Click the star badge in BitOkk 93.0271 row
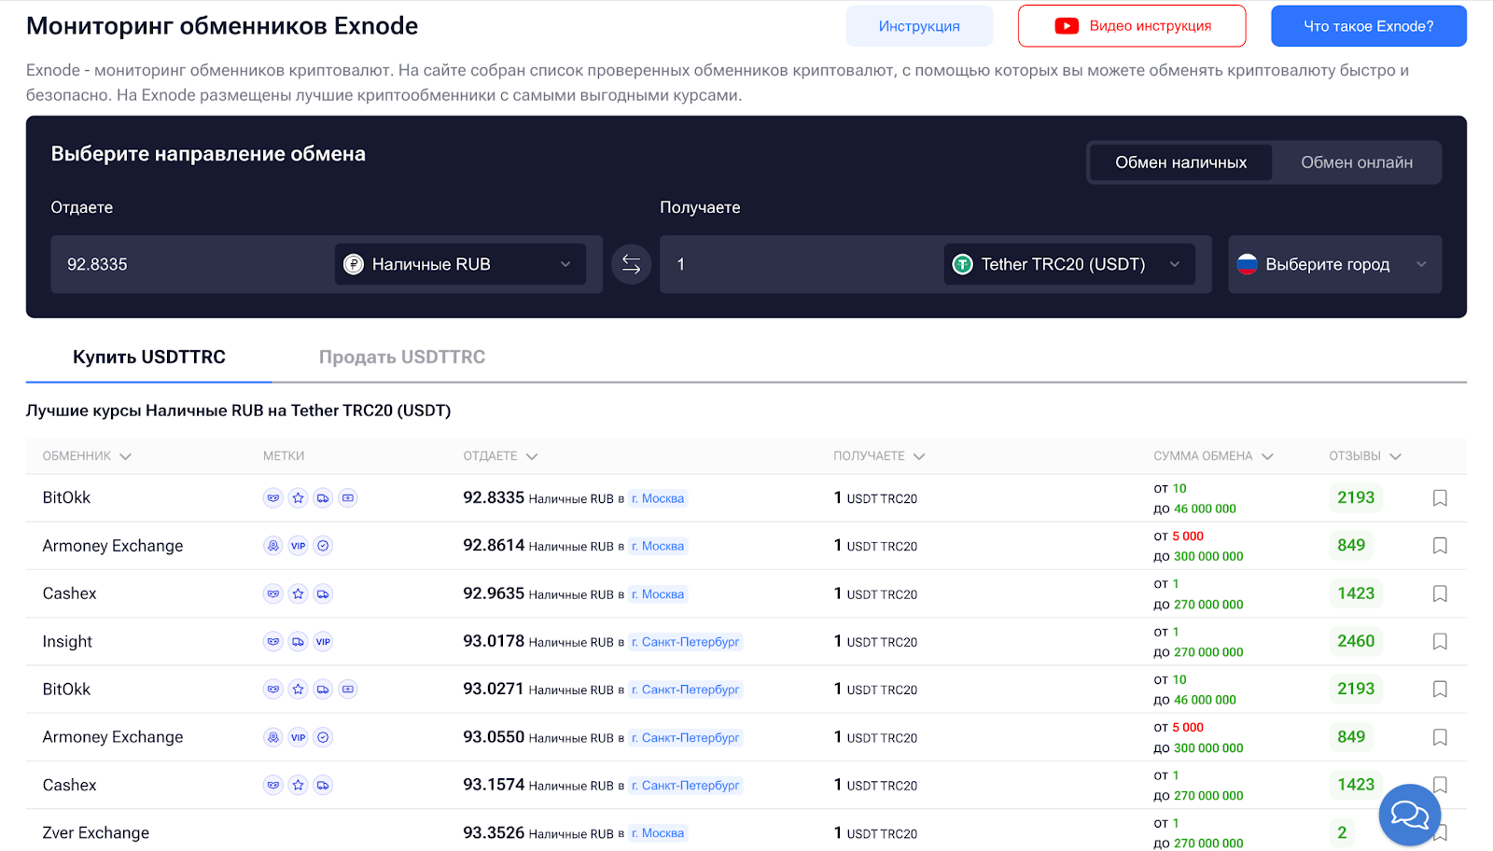 click(299, 690)
